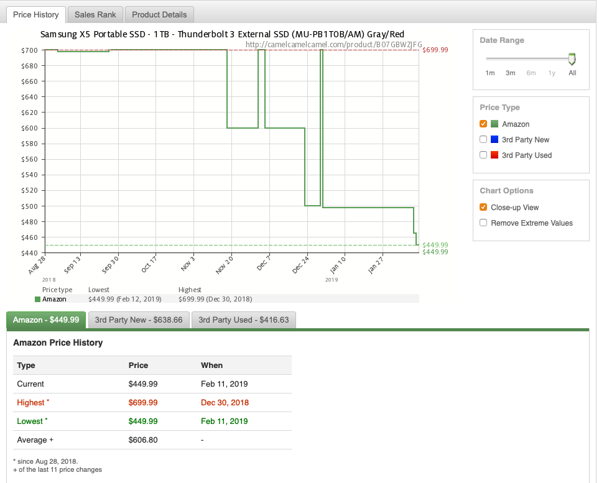Click the Date Range panel heading
Screen dimensions: 599x483
[x=502, y=40]
